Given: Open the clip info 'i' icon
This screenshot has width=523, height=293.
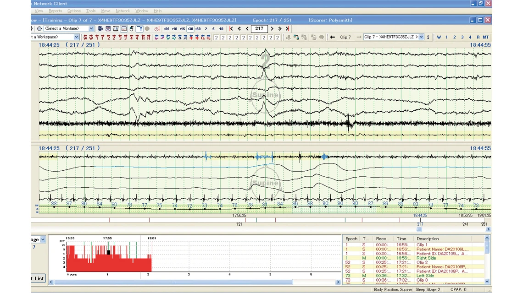Looking at the screenshot, I should [428, 38].
